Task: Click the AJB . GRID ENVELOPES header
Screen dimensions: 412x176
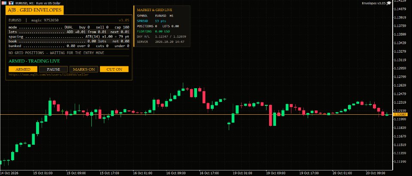Action: pyautogui.click(x=35, y=10)
